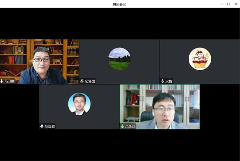Click the 项贤国 name label

[x=90, y=81]
